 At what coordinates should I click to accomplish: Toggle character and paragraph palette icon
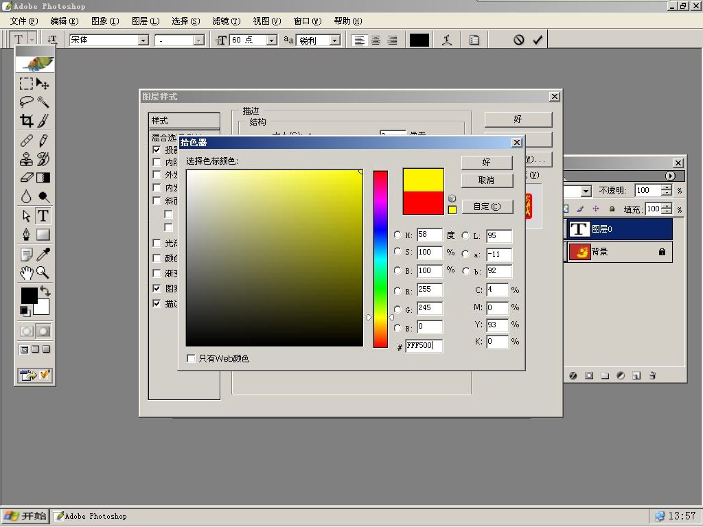coord(474,40)
